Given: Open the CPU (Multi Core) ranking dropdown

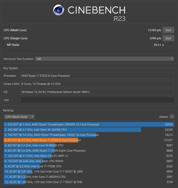Looking at the screenshot, I should tap(19, 117).
